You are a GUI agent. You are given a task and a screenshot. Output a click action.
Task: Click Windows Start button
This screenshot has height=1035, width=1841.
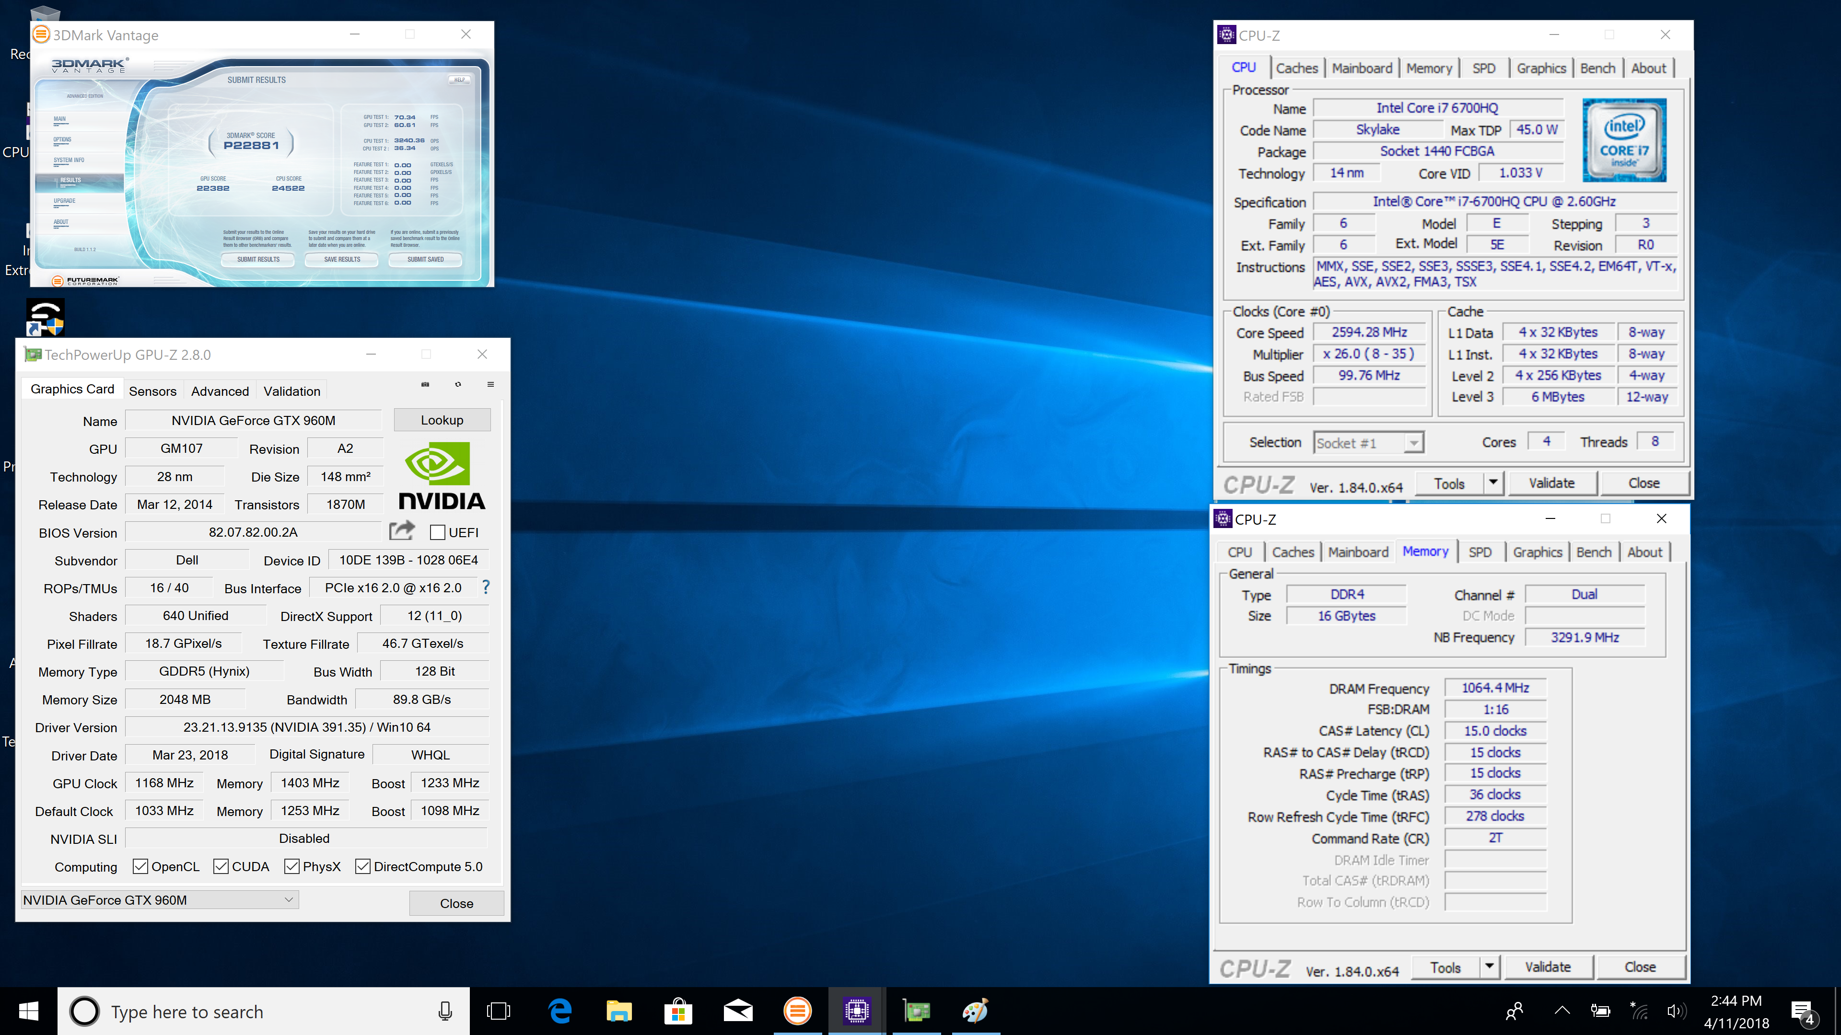pyautogui.click(x=29, y=1011)
